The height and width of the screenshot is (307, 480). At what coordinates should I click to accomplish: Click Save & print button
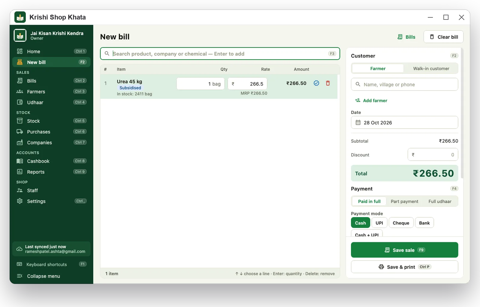click(404, 267)
